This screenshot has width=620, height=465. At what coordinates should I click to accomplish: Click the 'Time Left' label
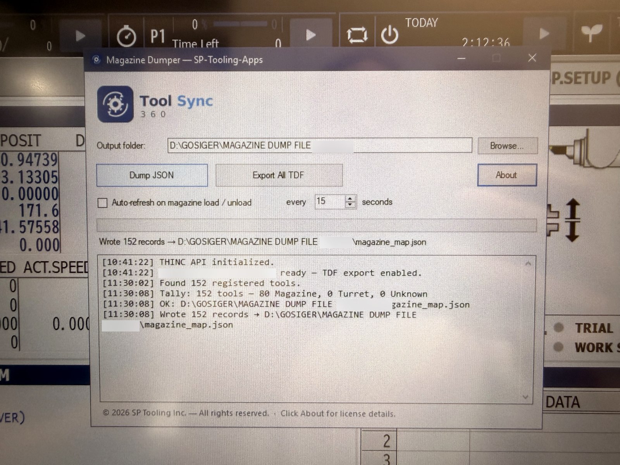coord(195,44)
